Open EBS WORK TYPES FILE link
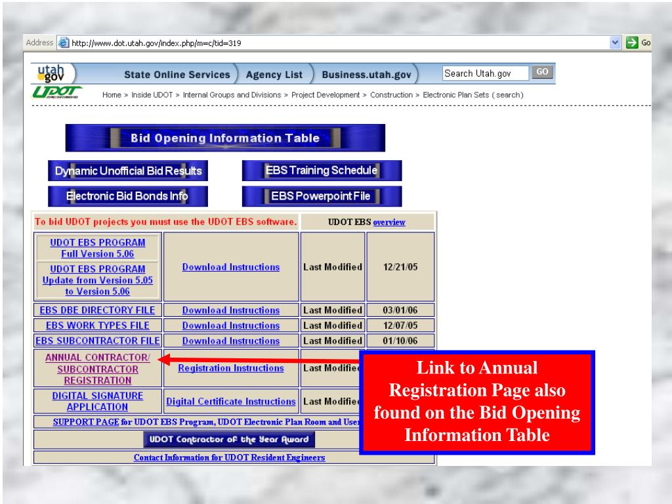Screen dimensions: 672x504 point(98,325)
